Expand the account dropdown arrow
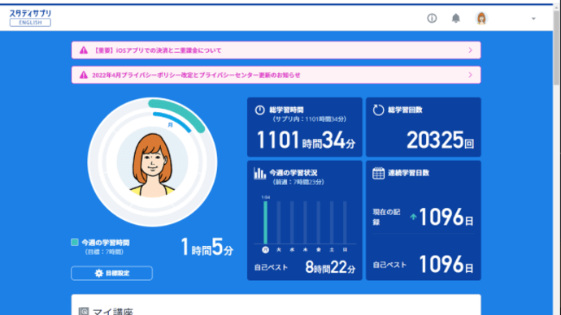This screenshot has height=315, width=561. pyautogui.click(x=533, y=19)
